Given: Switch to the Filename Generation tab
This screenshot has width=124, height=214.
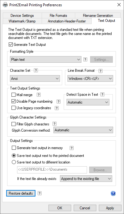Looking at the screenshot, I should 98,16.
